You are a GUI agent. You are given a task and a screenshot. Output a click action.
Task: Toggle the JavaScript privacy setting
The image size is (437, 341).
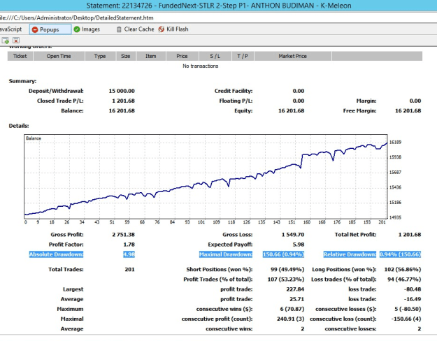10,29
